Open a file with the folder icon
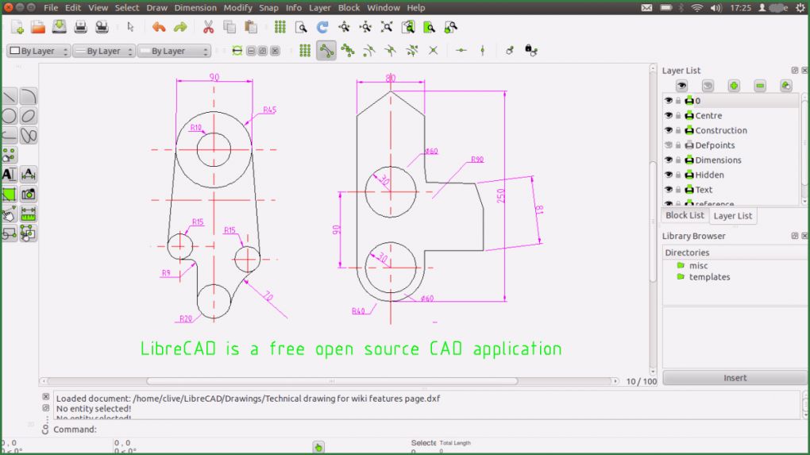This screenshot has width=810, height=455. pos(38,27)
